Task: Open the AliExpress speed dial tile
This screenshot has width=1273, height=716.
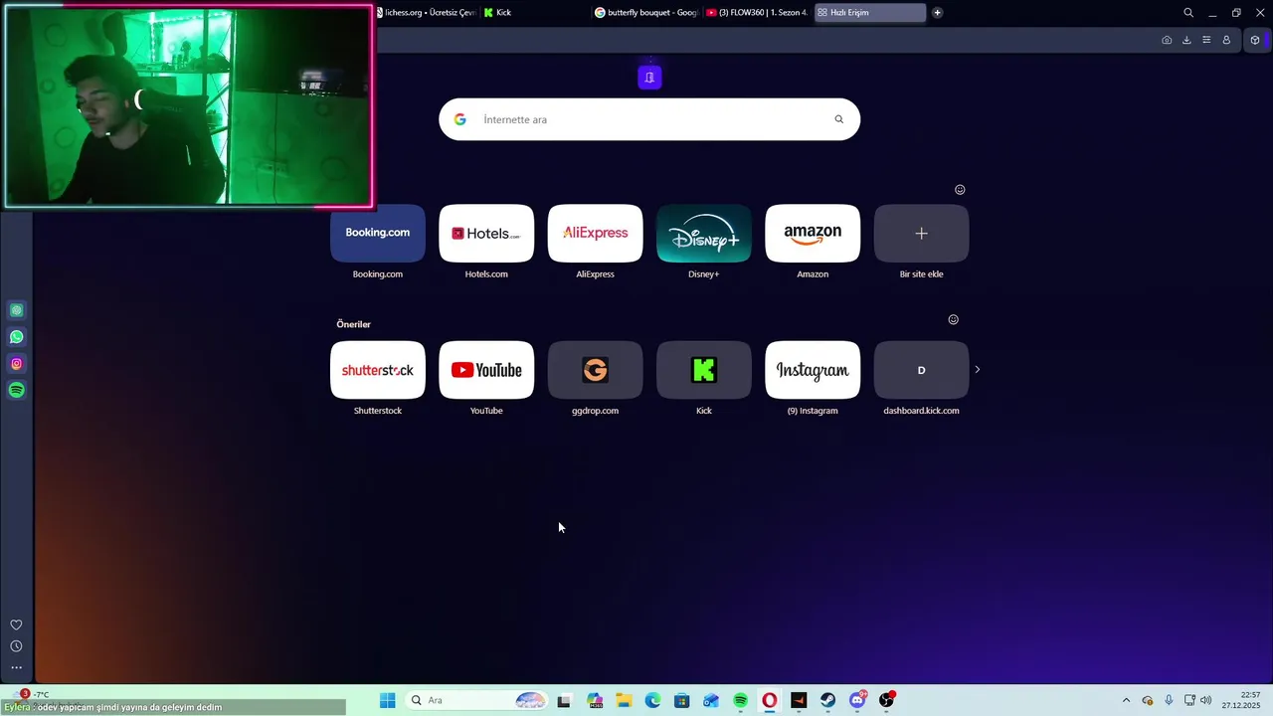Action: 595,234
